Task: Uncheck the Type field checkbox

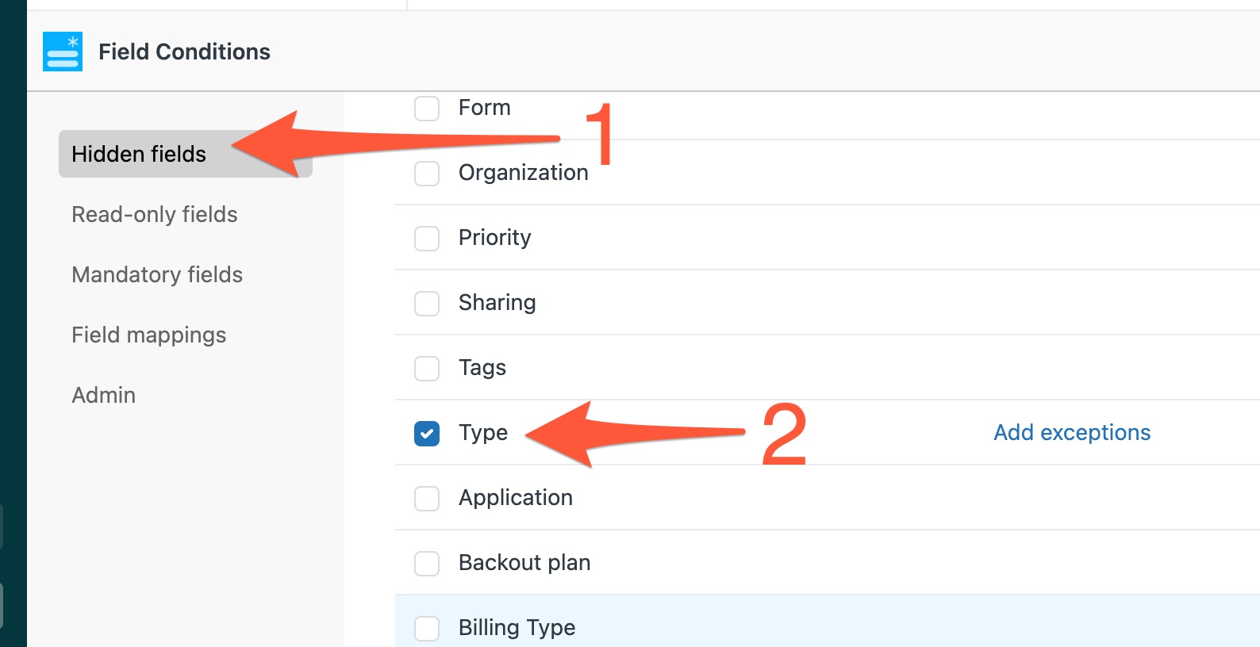Action: coord(427,434)
